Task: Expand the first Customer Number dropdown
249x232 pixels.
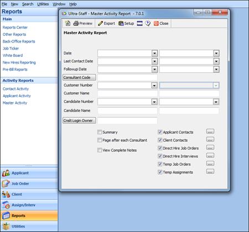Action: pyautogui.click(x=154, y=86)
